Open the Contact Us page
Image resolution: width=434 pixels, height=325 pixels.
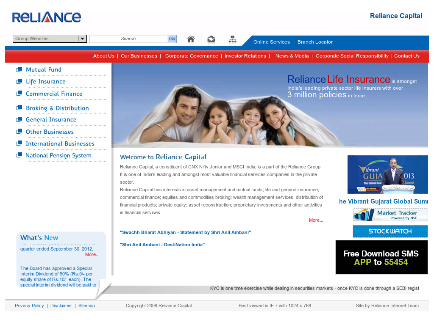click(406, 55)
